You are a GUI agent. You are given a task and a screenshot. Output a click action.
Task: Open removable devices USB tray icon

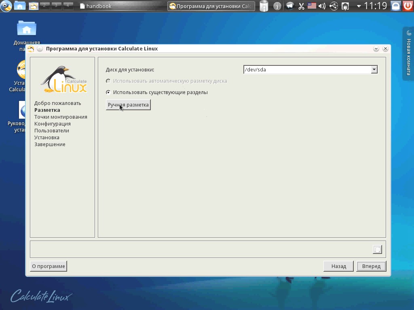click(x=334, y=6)
